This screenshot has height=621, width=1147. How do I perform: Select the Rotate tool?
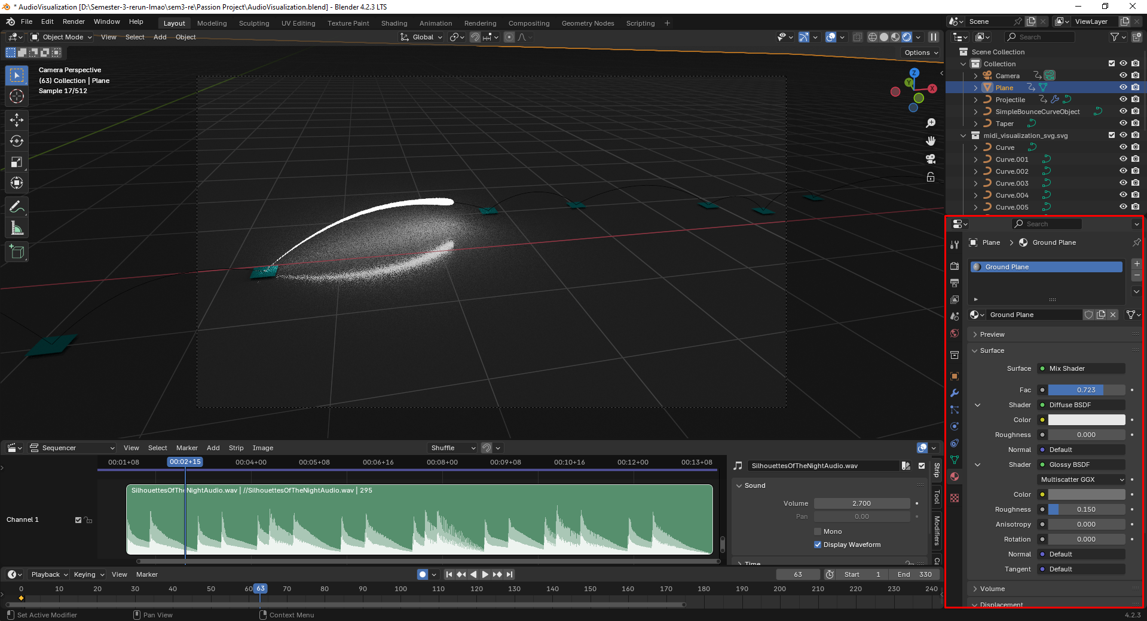pyautogui.click(x=17, y=141)
